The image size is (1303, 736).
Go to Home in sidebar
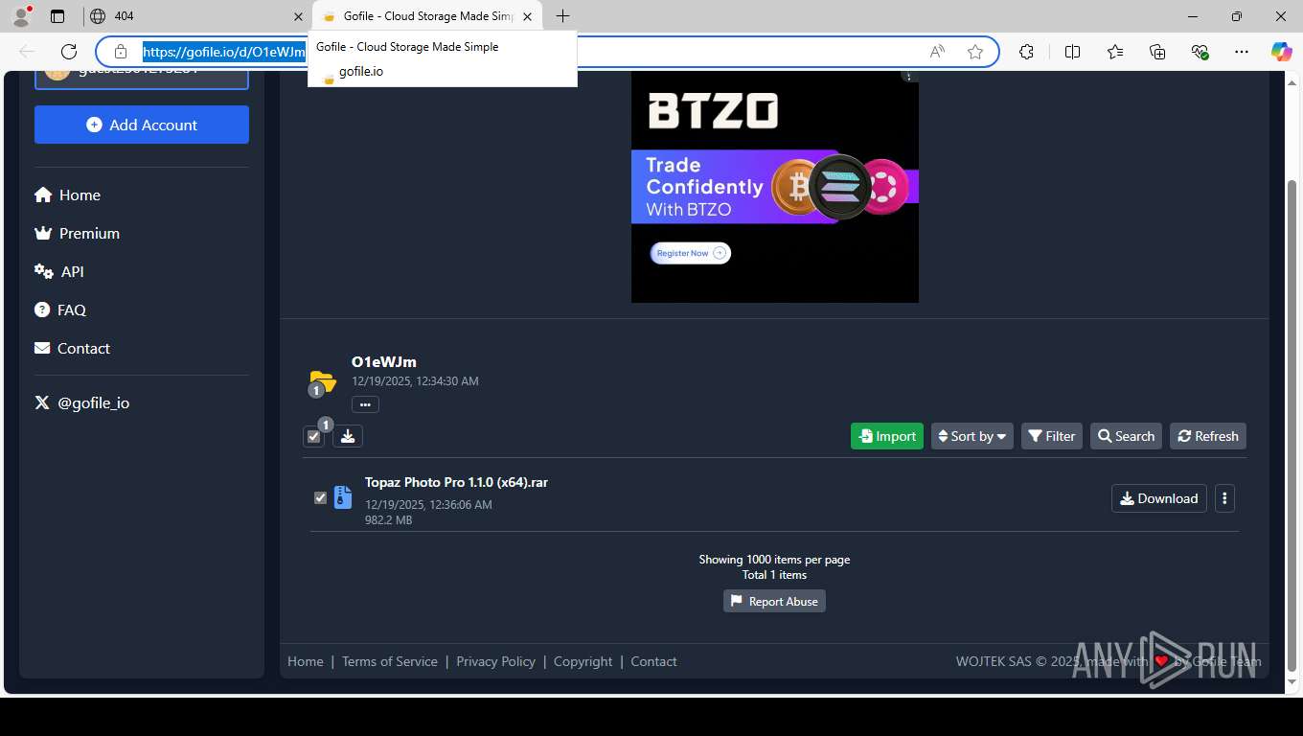[67, 195]
